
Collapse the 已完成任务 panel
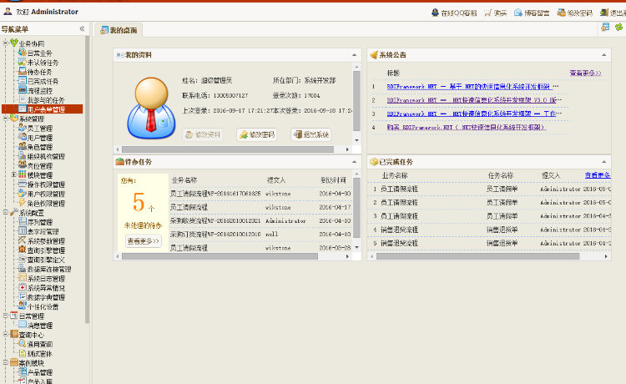[x=603, y=162]
